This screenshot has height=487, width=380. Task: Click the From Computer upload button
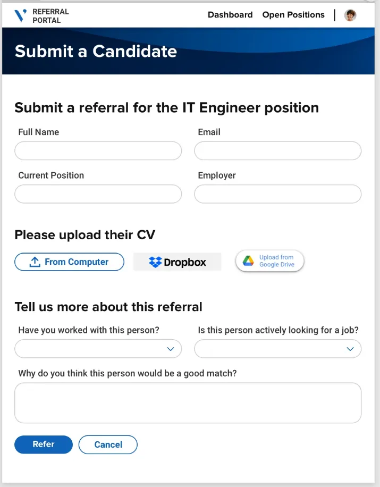pyautogui.click(x=69, y=262)
